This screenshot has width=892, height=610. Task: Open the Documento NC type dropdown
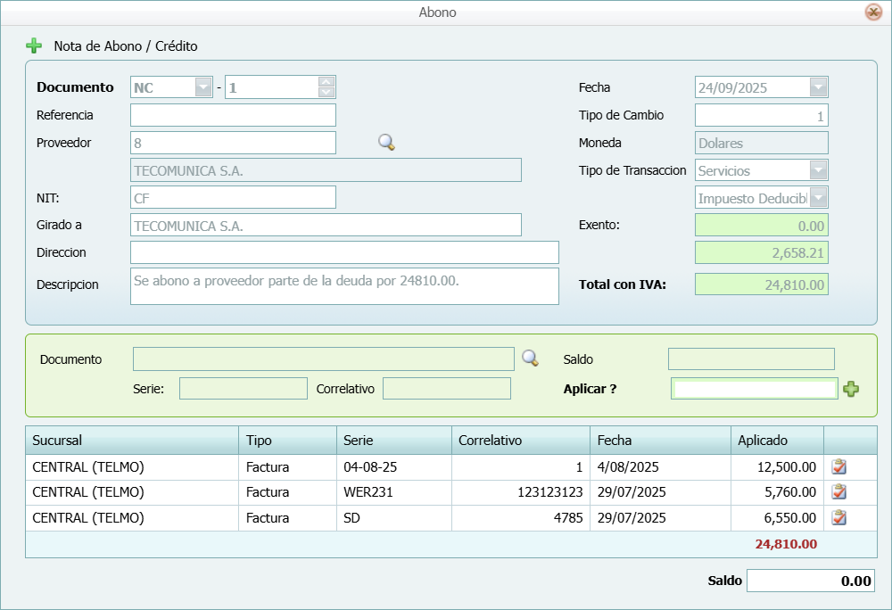tap(203, 87)
